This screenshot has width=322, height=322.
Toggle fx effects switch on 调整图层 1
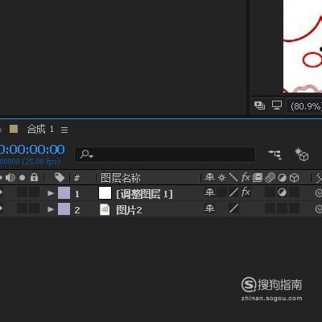click(246, 192)
